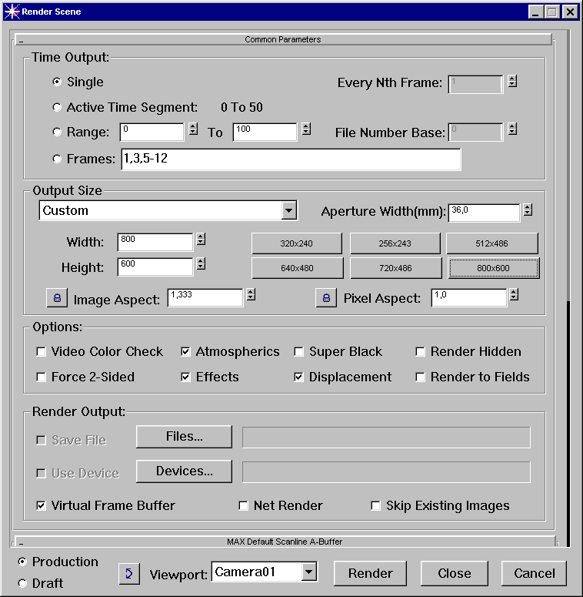
Task: Click the Frames input field
Action: (289, 159)
